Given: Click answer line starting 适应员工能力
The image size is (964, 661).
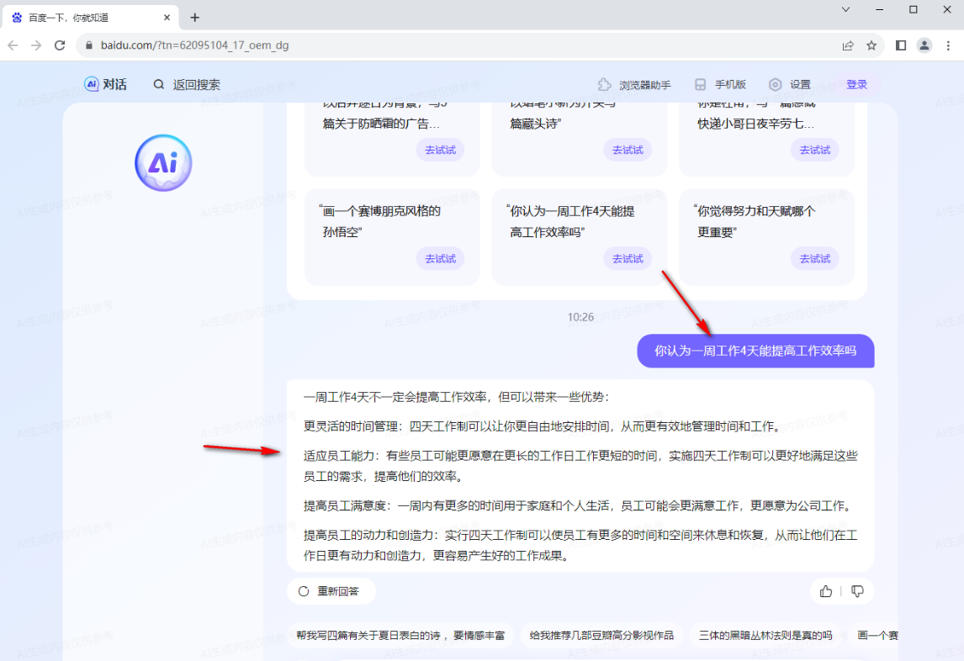Looking at the screenshot, I should coord(580,466).
